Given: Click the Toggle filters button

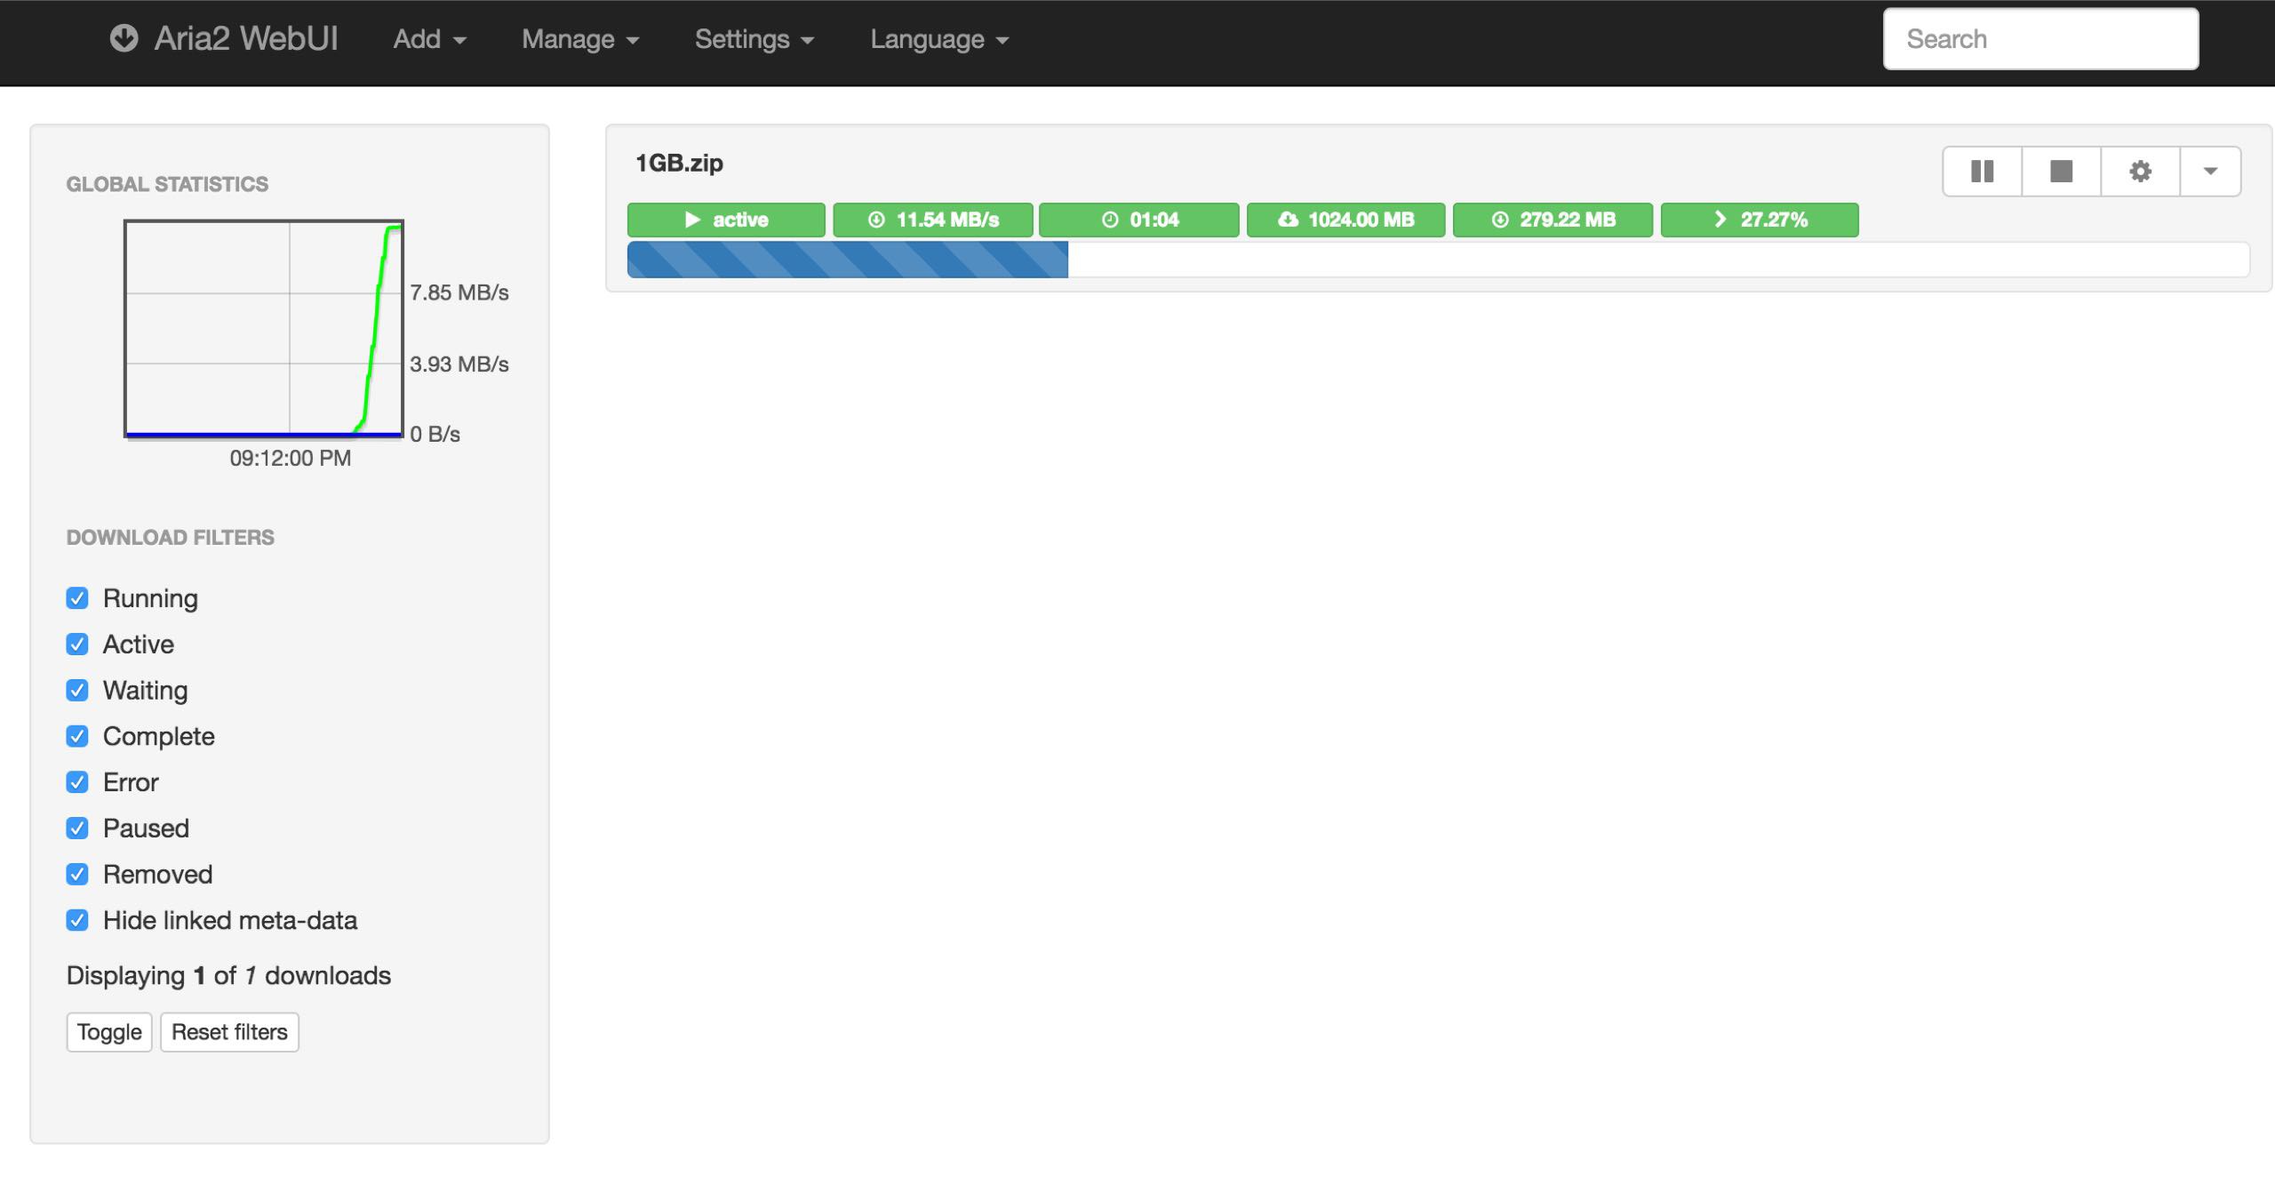Looking at the screenshot, I should [x=109, y=1032].
